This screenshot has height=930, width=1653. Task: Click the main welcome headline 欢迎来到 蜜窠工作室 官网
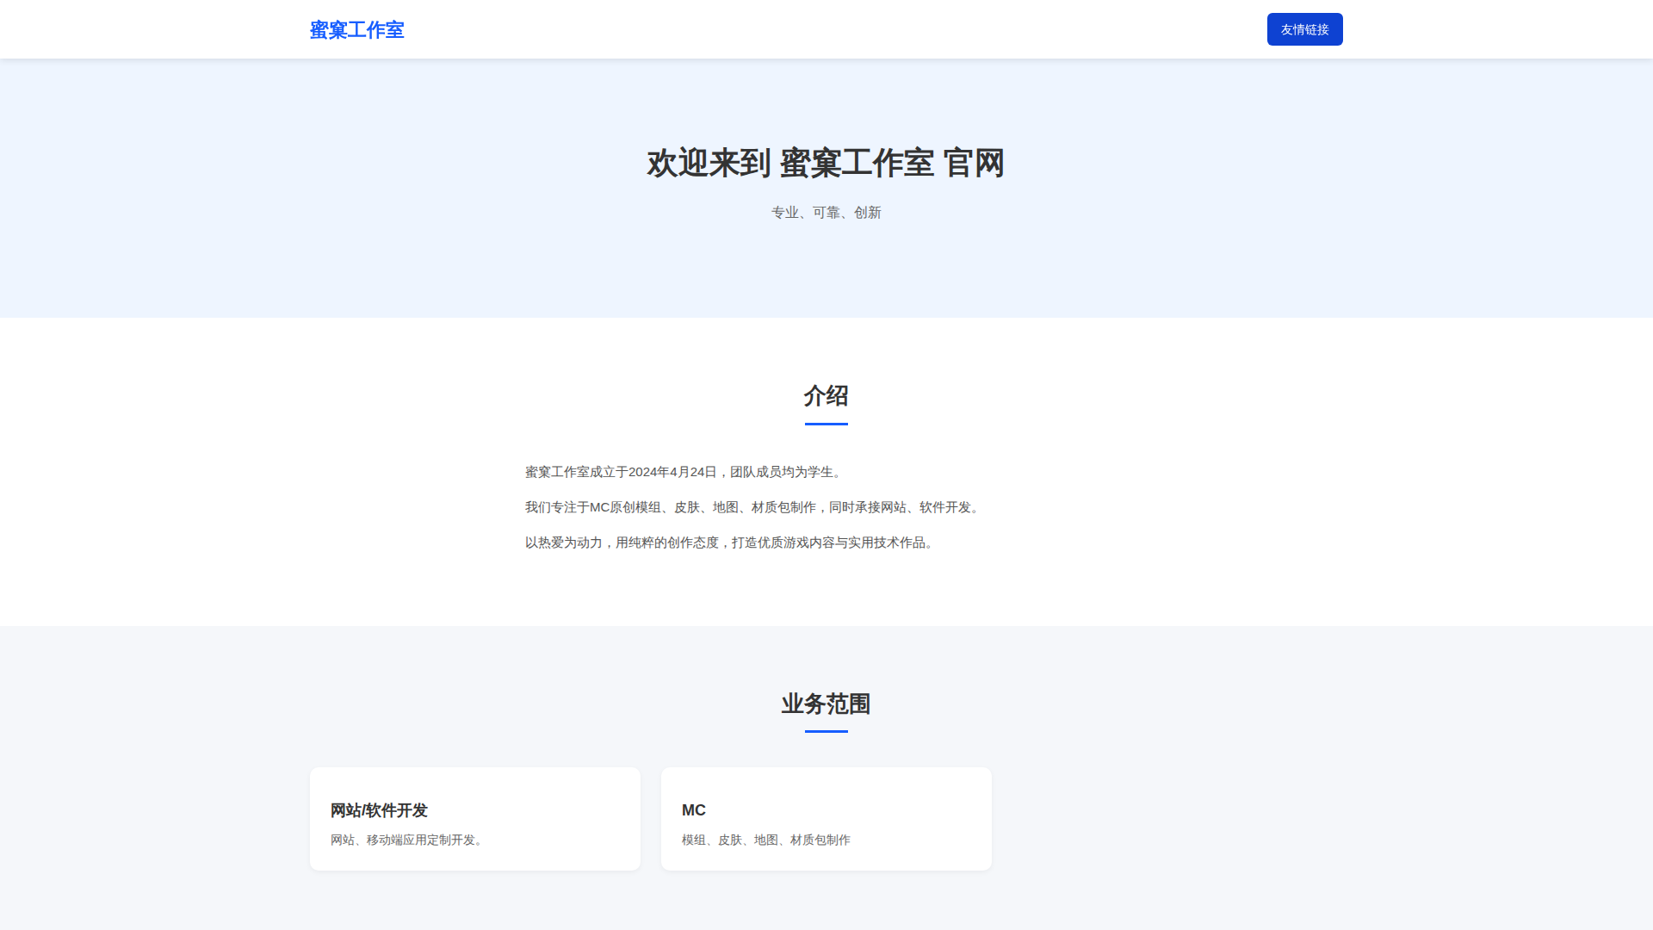(x=826, y=164)
